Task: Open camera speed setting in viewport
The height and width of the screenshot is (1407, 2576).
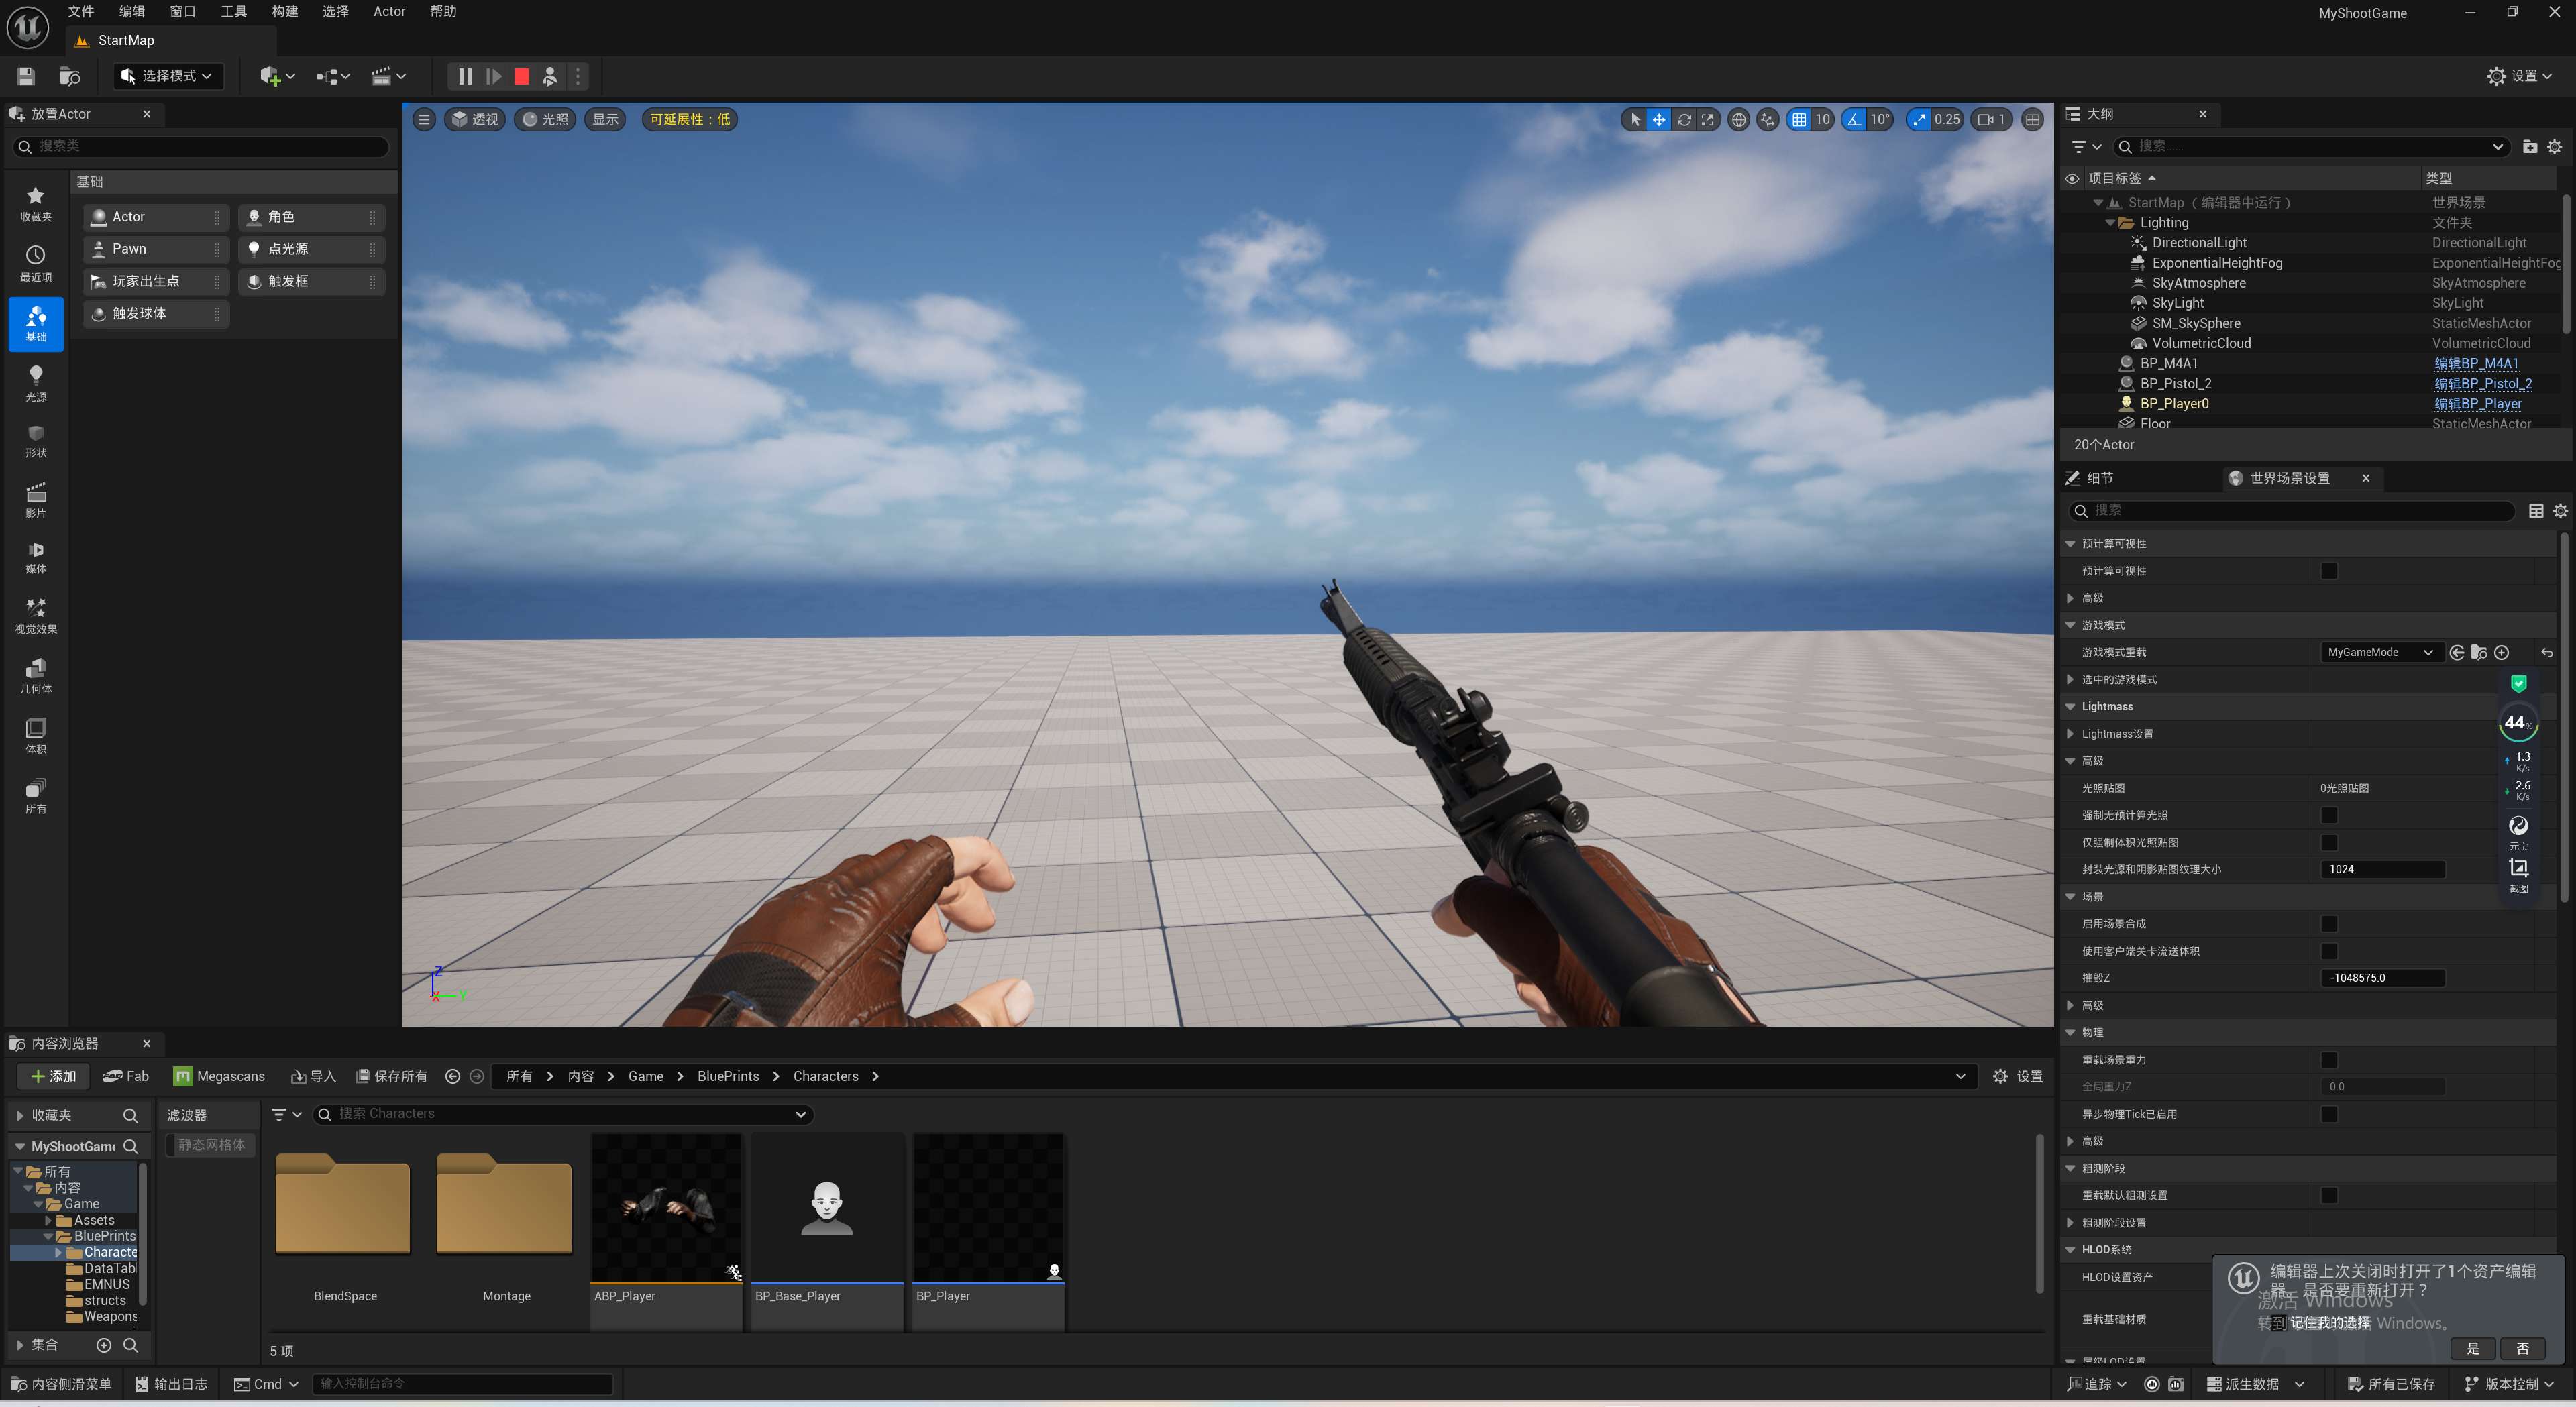Action: (1991, 119)
